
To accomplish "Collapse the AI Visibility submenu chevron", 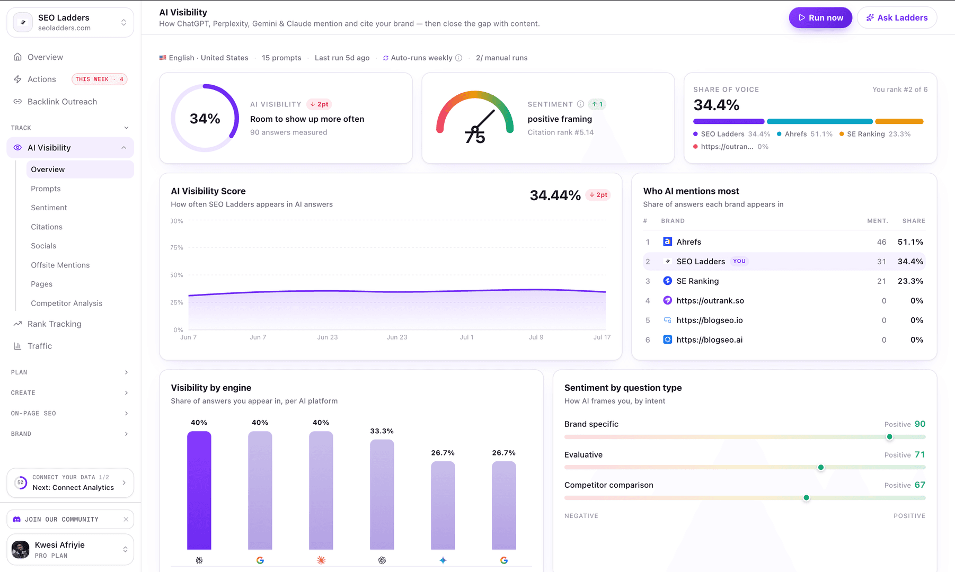I will (x=124, y=148).
